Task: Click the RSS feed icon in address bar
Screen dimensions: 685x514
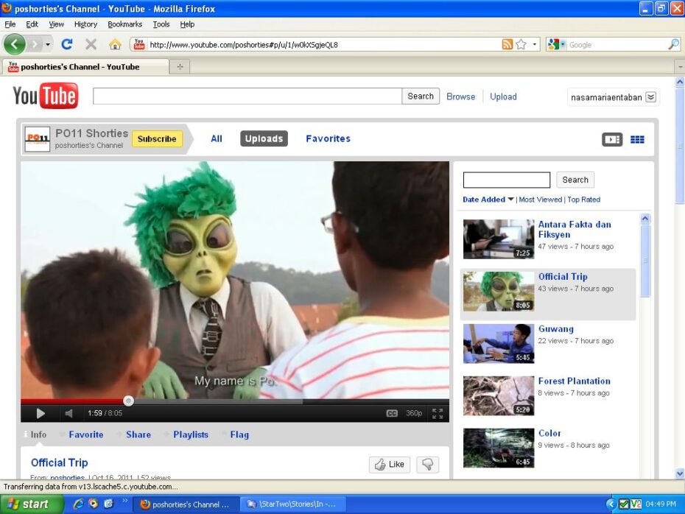Action: 507,44
